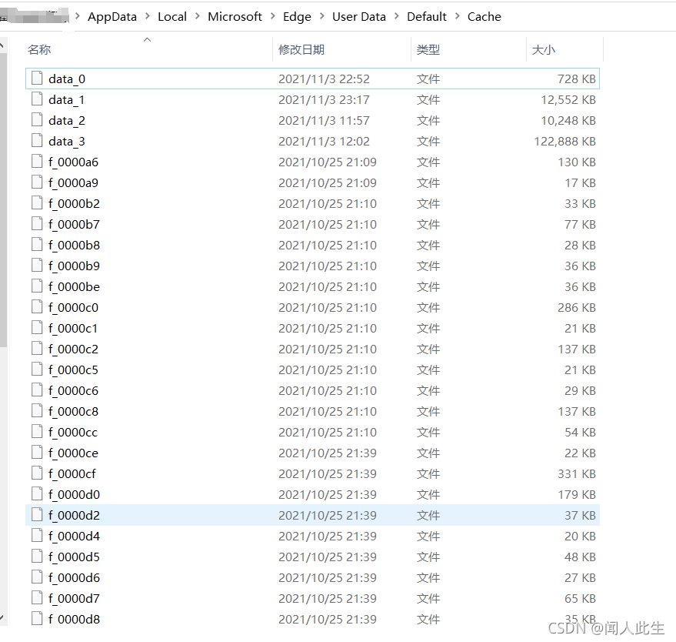Expand the chevron after AppData in path
676x642 pixels.
[x=148, y=16]
